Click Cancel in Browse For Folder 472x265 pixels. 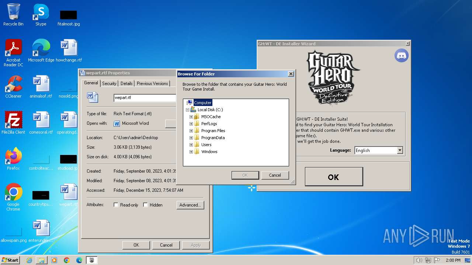click(x=275, y=175)
